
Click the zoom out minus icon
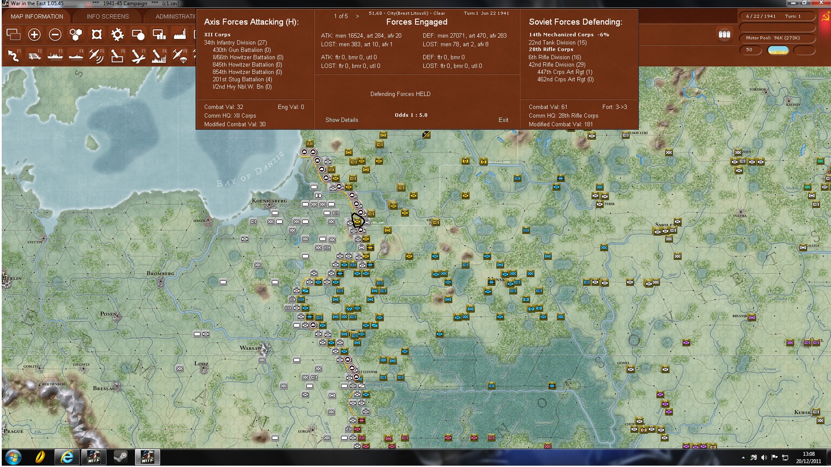point(55,34)
